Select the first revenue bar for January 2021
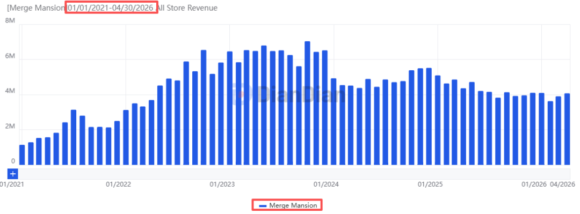The width and height of the screenshot is (580, 214). pyautogui.click(x=22, y=155)
